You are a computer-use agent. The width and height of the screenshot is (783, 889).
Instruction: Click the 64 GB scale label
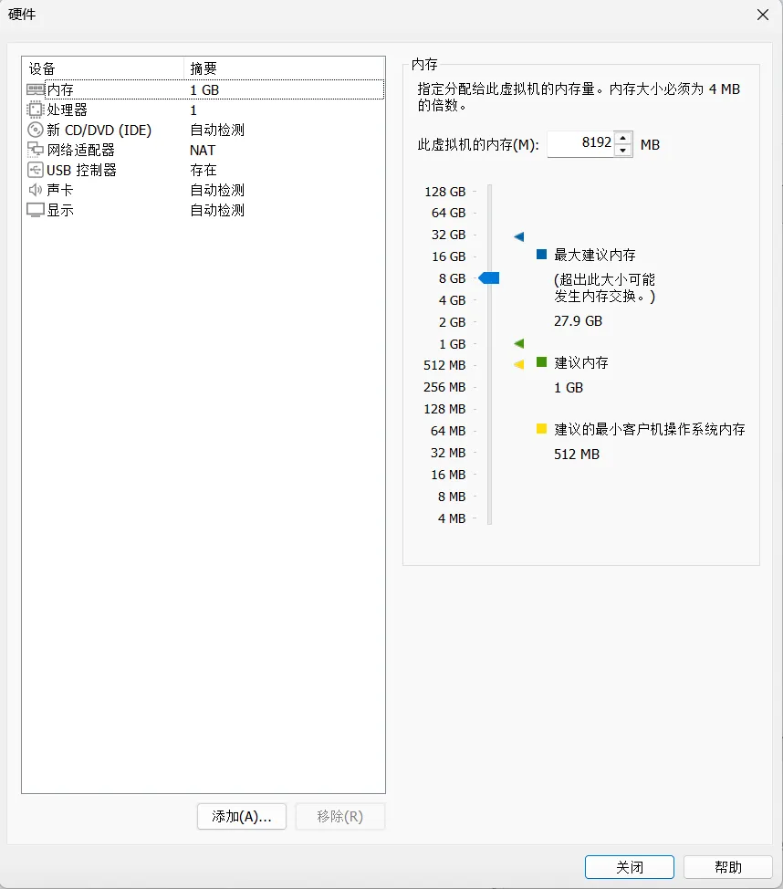click(x=448, y=213)
